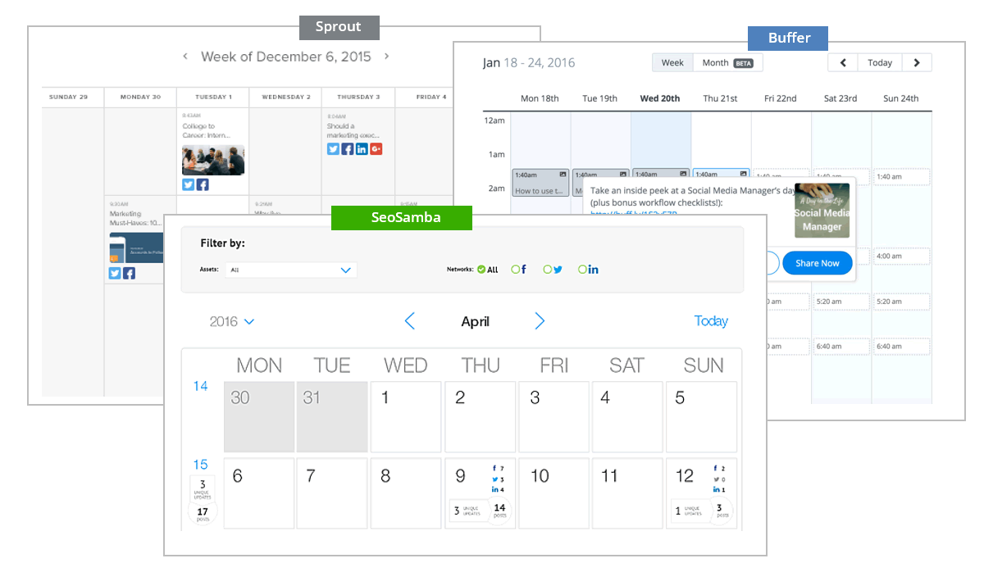Select April 12 day cell in SeoSamba
The height and width of the screenshot is (572, 984).
point(701,493)
